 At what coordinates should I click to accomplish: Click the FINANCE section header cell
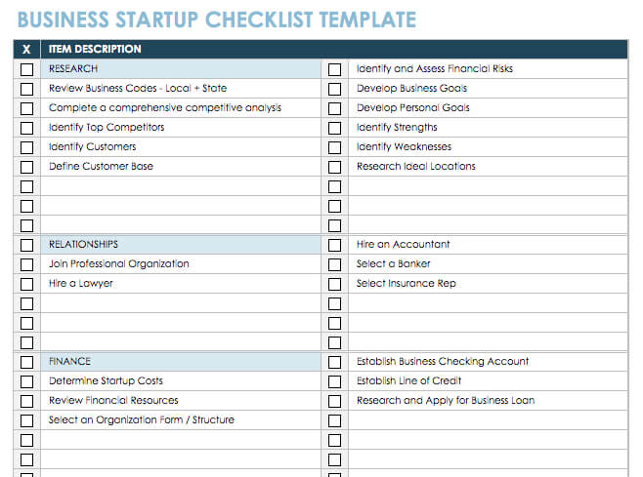(x=182, y=362)
